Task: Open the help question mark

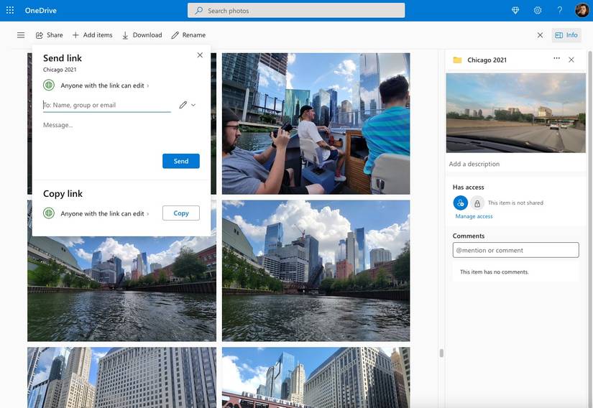Action: [560, 11]
